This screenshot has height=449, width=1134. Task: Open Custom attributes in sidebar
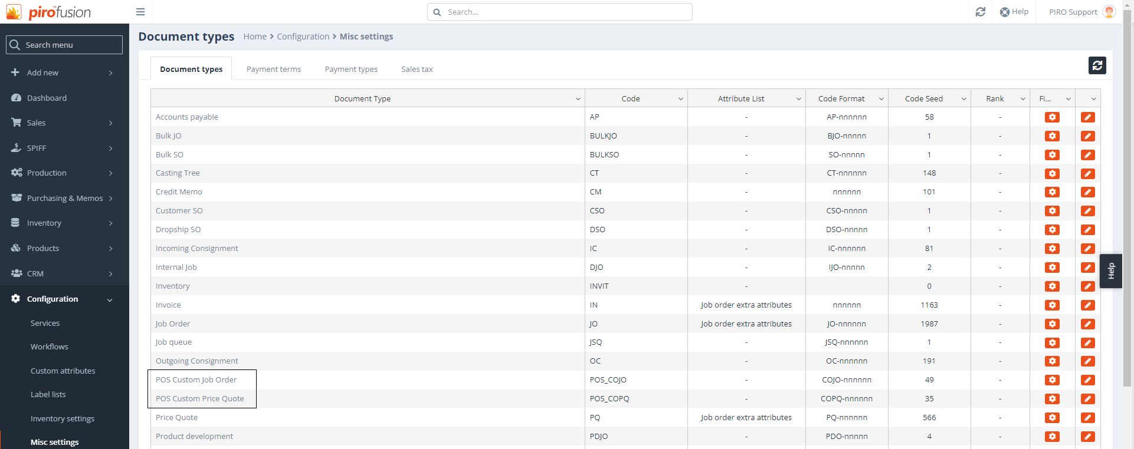tap(63, 371)
